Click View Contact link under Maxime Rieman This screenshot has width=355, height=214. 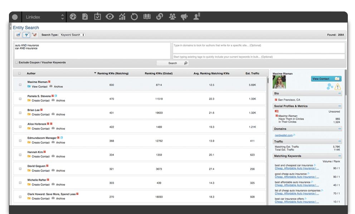click(40, 87)
